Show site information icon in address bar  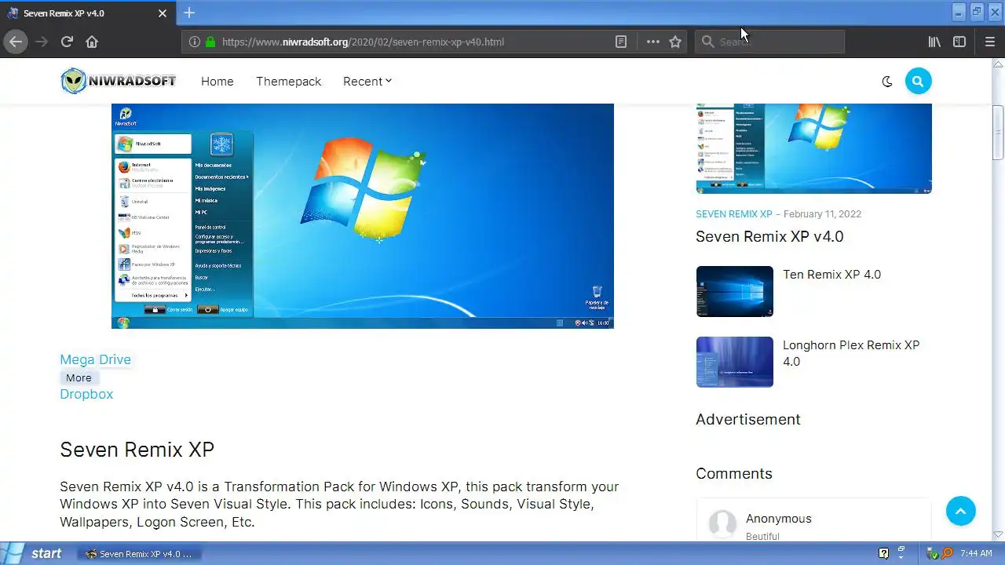195,42
